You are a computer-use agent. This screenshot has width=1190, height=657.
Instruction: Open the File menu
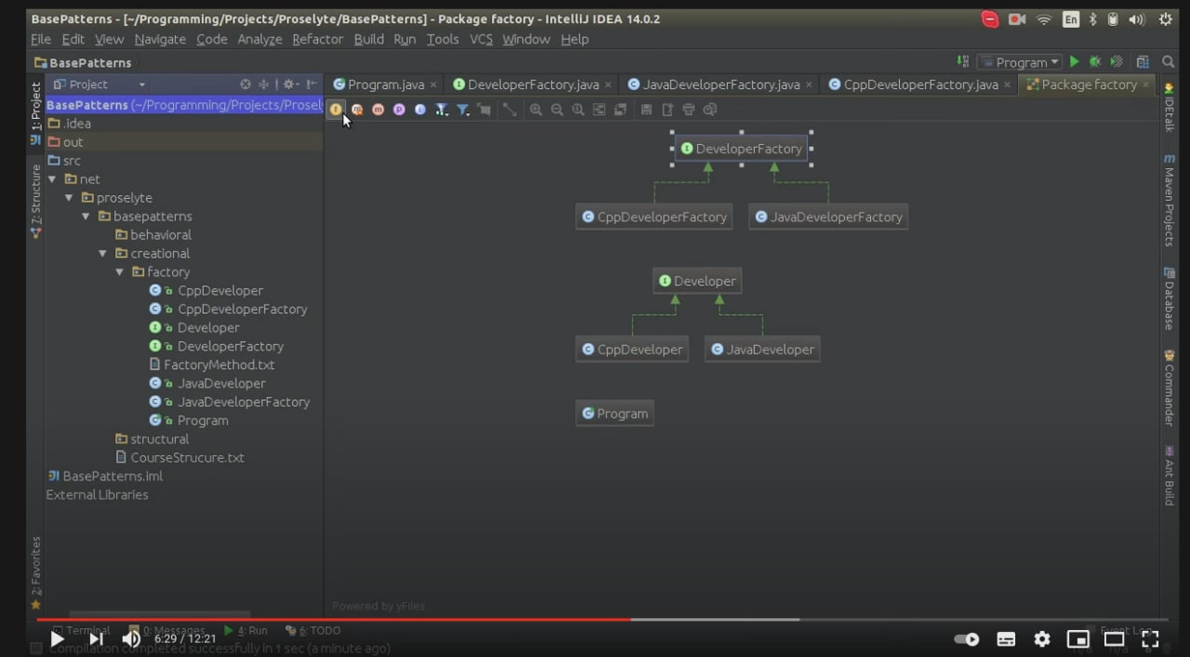click(x=41, y=39)
